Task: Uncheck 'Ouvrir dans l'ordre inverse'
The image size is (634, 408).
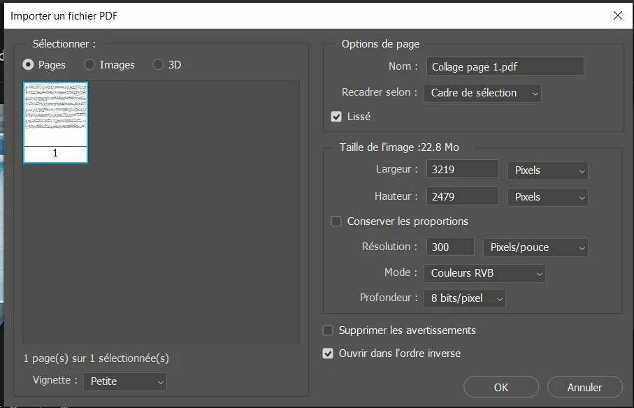Action: (x=328, y=354)
